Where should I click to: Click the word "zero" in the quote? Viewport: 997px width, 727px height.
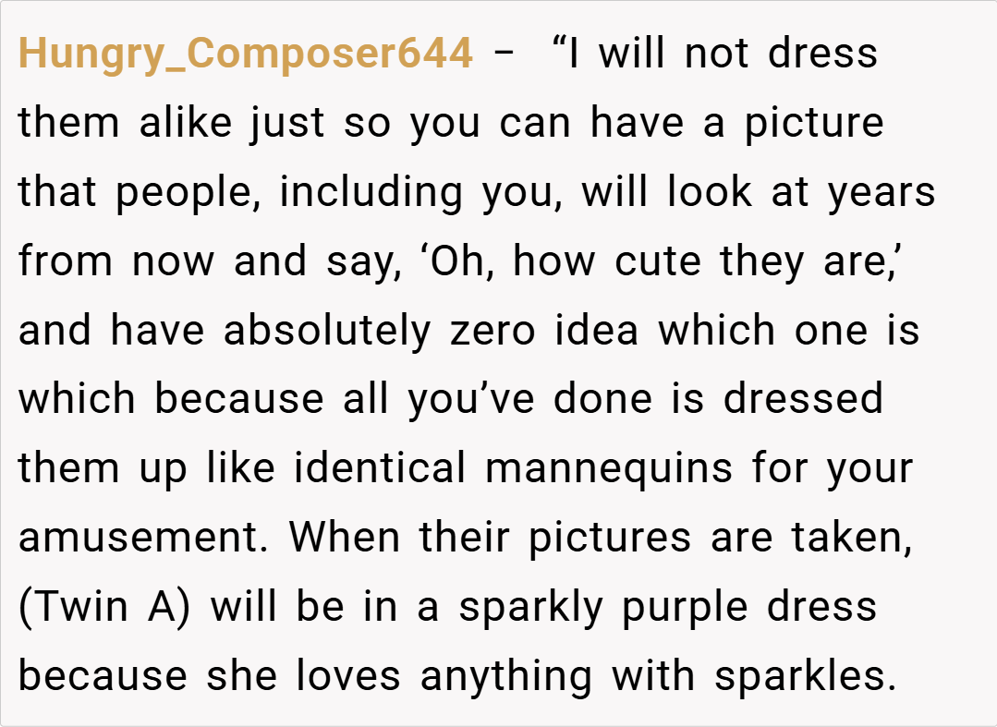(x=492, y=331)
